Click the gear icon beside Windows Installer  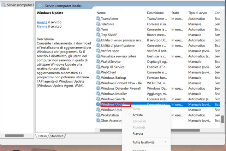(x=98, y=94)
